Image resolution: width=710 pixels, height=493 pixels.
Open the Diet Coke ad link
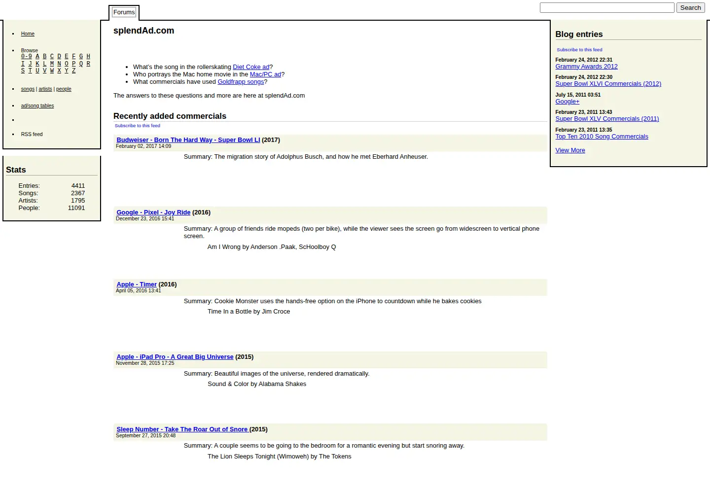click(251, 67)
